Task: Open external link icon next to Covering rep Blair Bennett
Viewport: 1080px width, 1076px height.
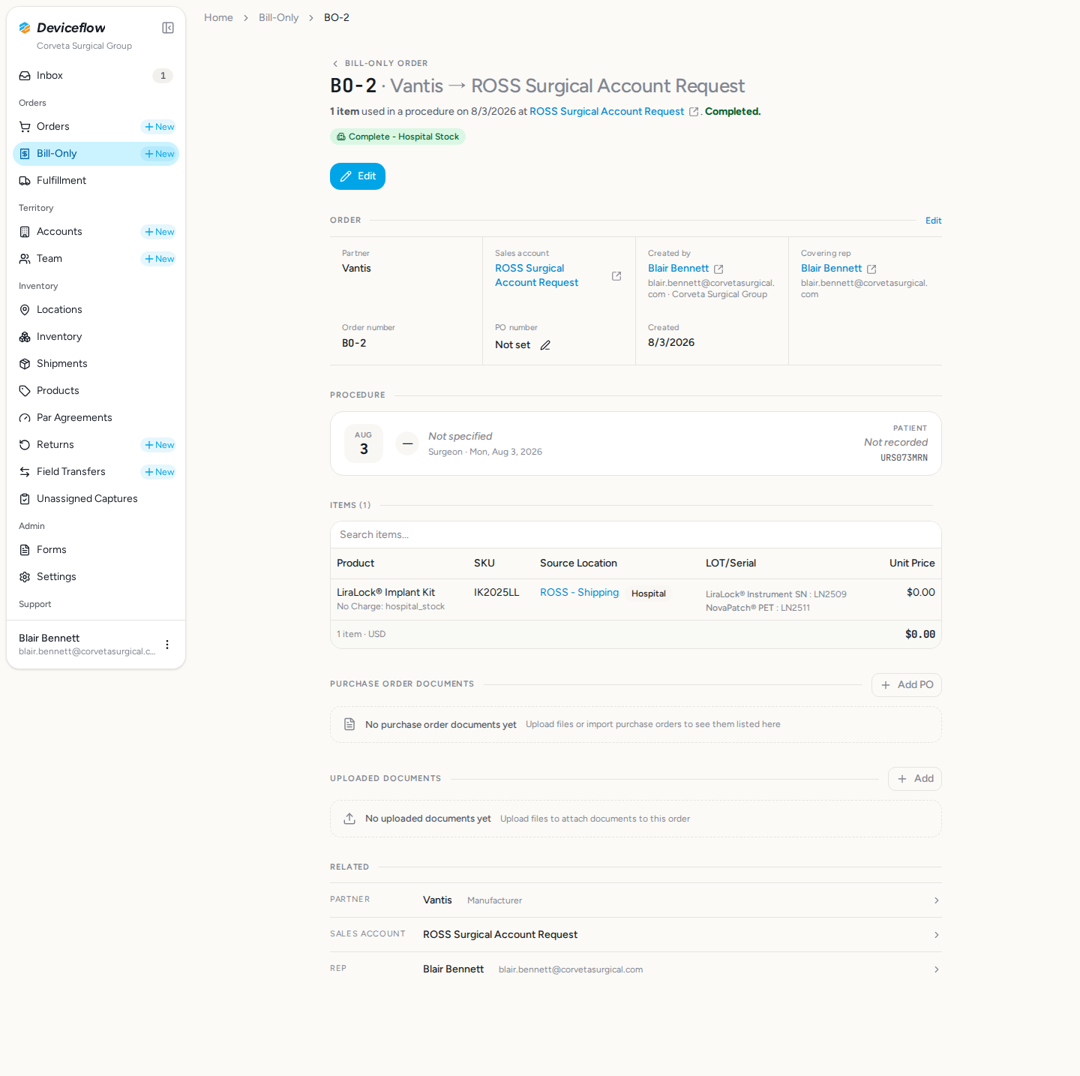Action: coord(871,269)
